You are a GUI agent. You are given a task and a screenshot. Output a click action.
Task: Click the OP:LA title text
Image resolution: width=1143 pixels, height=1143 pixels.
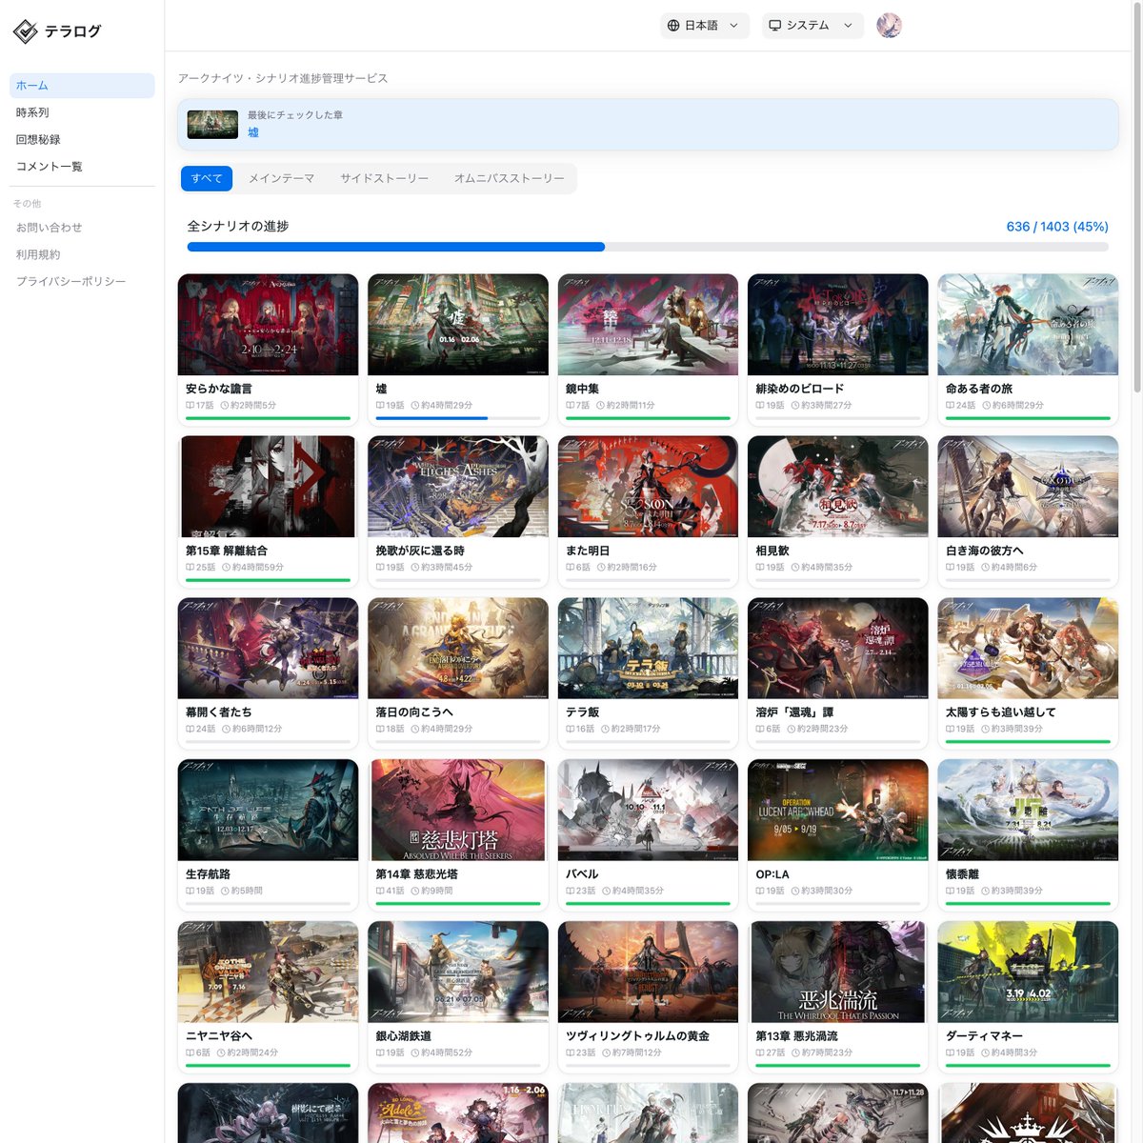point(772,874)
